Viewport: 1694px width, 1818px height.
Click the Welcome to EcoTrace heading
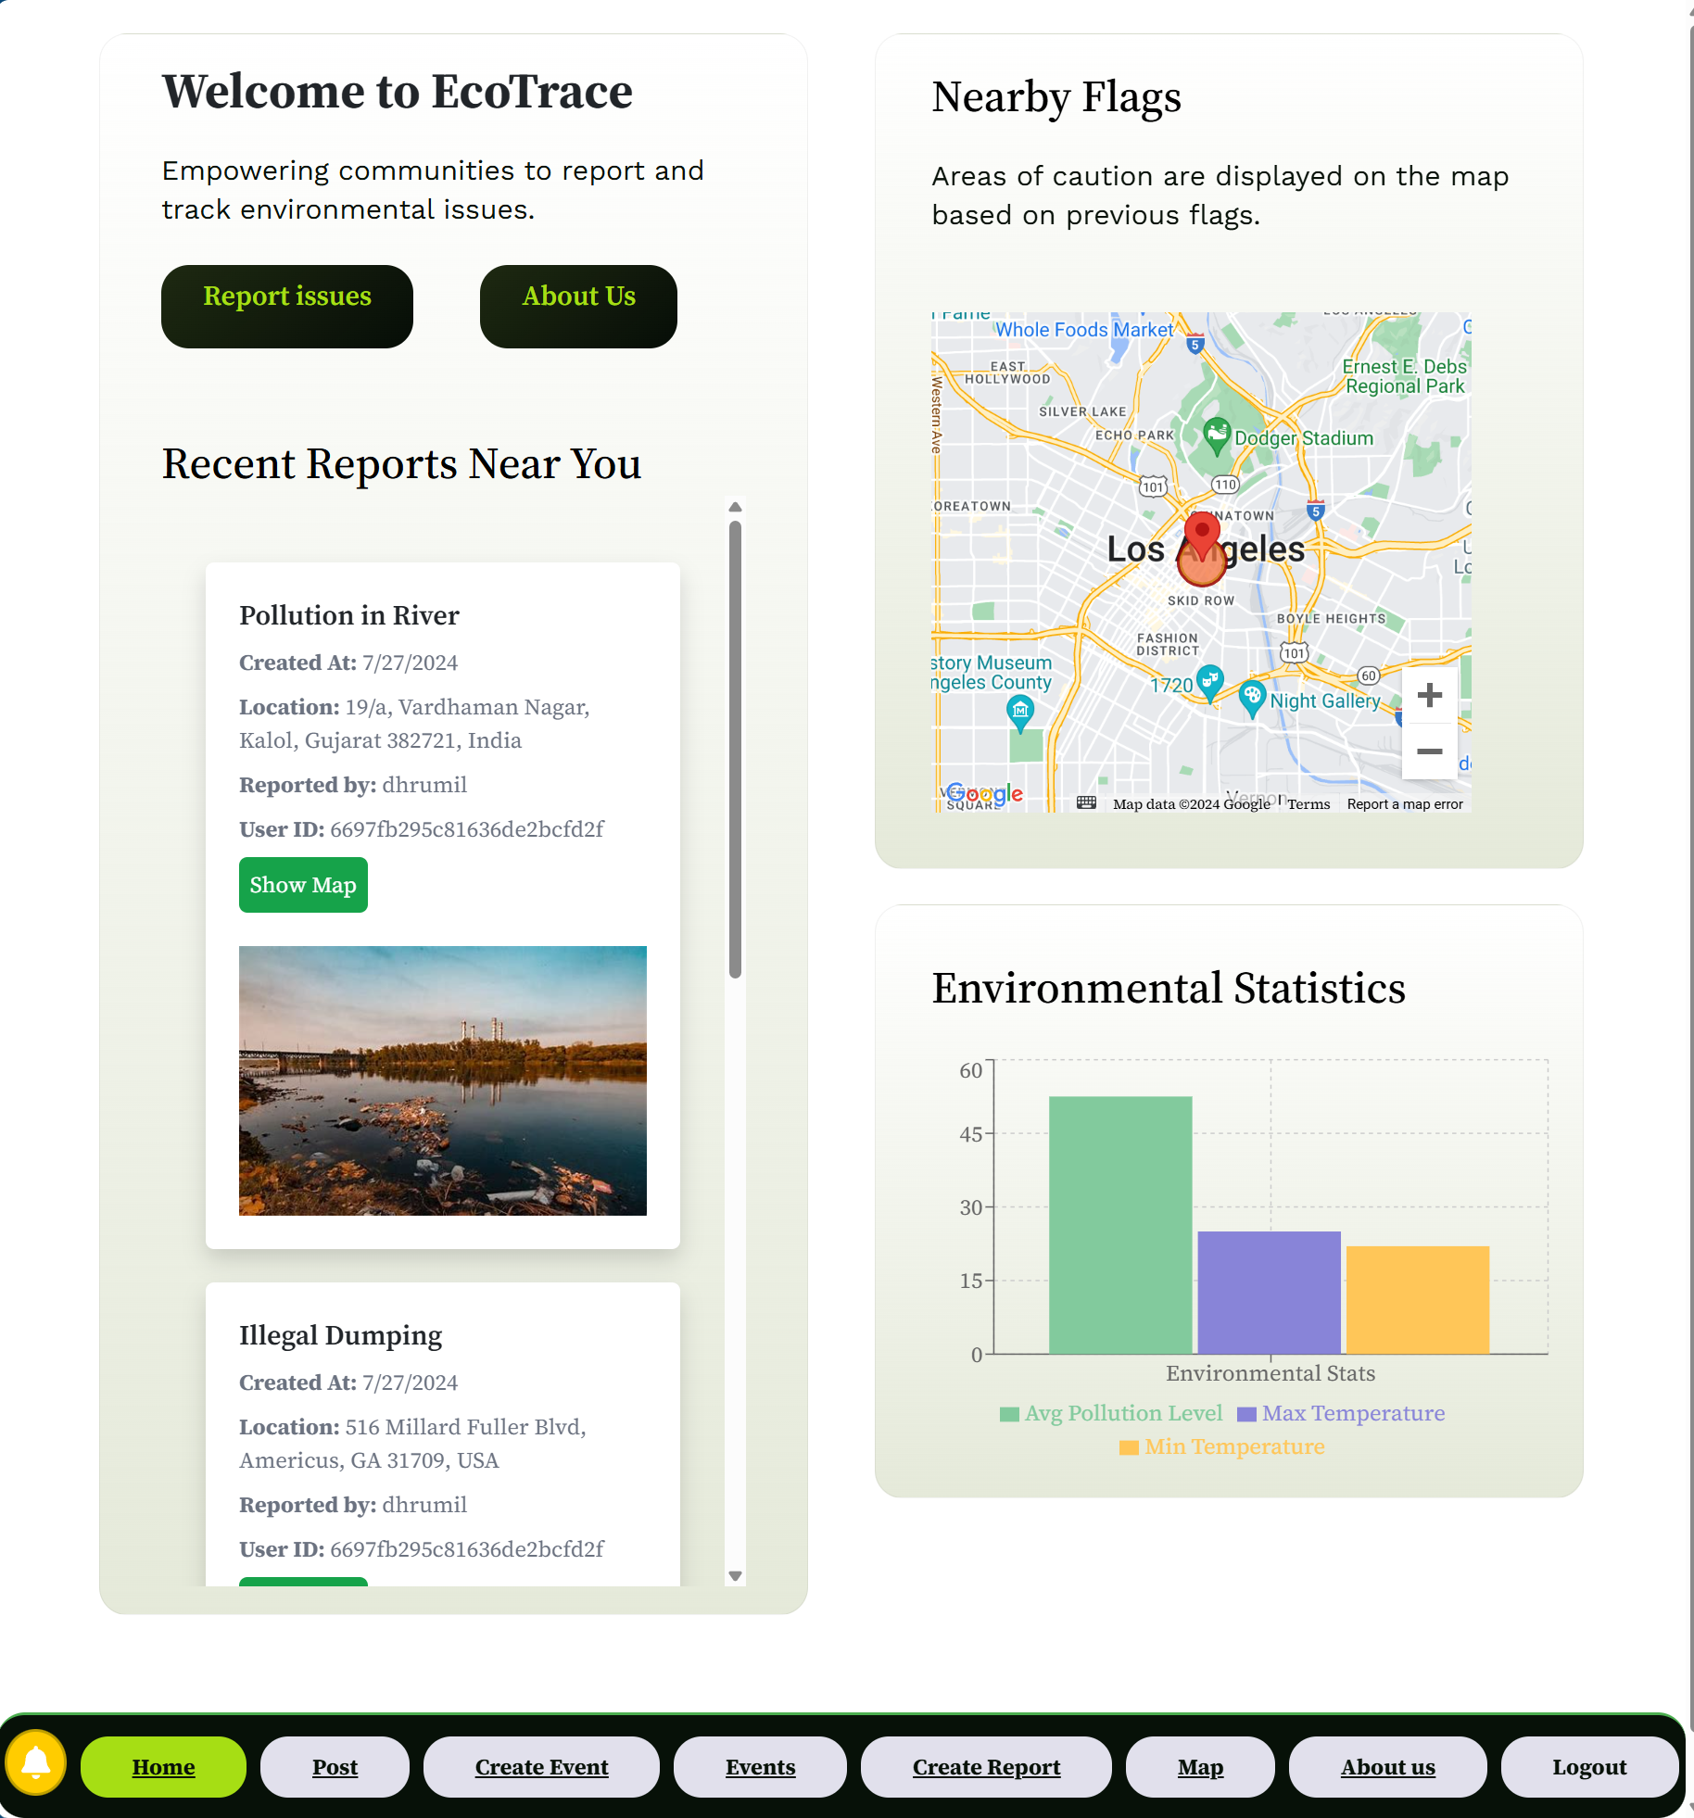click(398, 92)
